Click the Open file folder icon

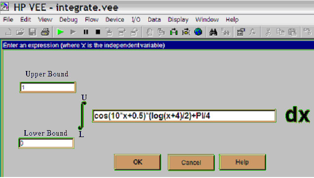click(x=20, y=32)
